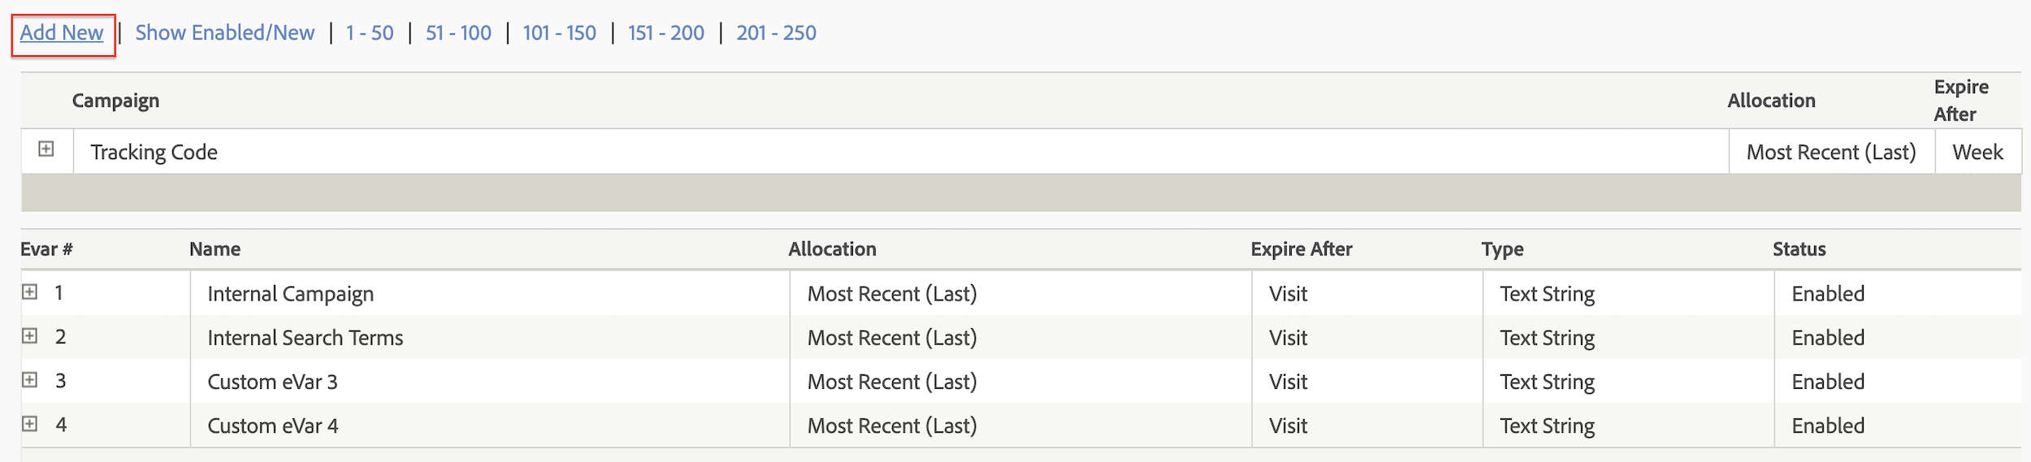2031x462 pixels.
Task: Expand eVar 1 Internal Campaign row
Action: point(30,291)
